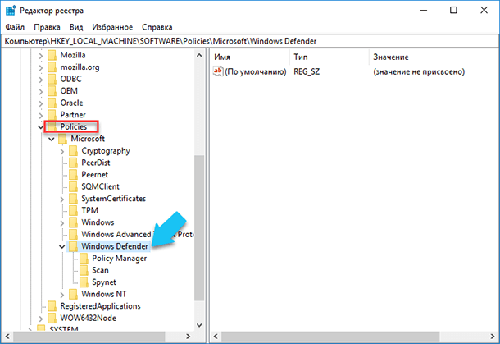Image resolution: width=500 pixels, height=344 pixels.
Task: Select the RegisteredApplications folder icon
Action: [52, 306]
